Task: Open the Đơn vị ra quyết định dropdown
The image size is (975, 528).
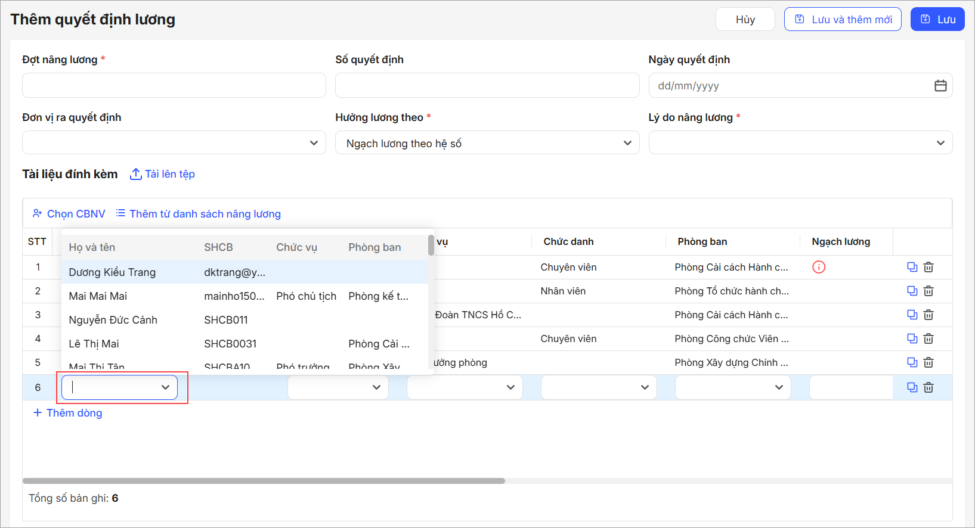Action: [x=174, y=143]
